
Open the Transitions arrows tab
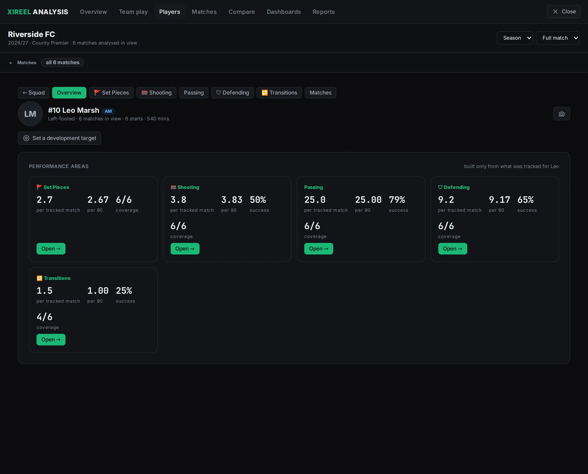tap(279, 93)
